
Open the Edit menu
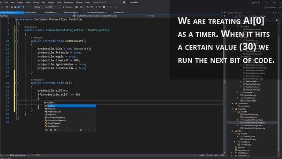pos(6,2)
